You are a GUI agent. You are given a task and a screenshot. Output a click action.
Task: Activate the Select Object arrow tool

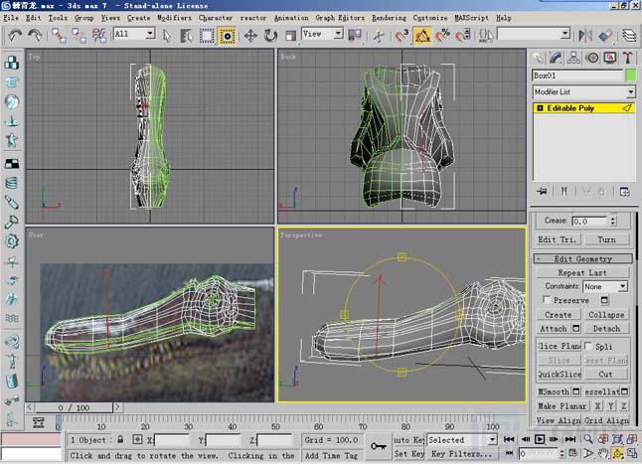coord(166,36)
